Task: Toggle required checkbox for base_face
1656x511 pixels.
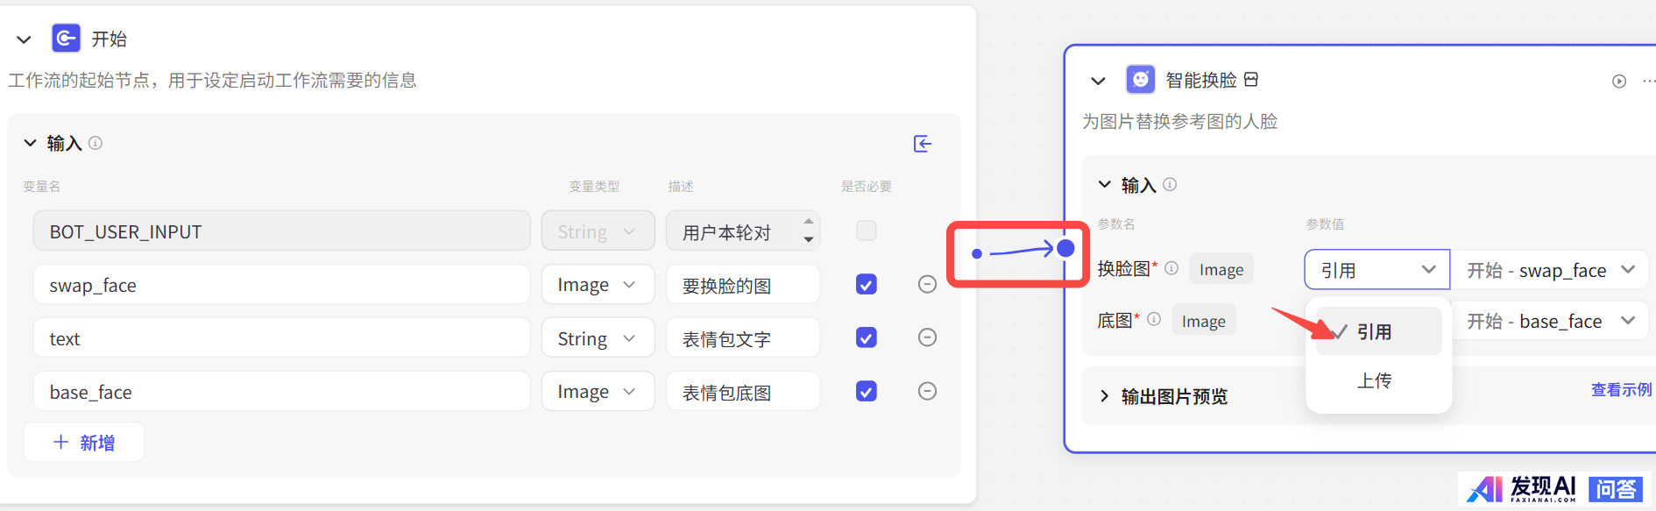Action: tap(866, 391)
